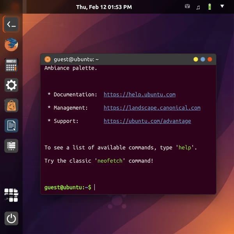Open the clock showing Thu, Feb 12 01:53 PM
Screen dimensions: 234x234
click(x=104, y=7)
